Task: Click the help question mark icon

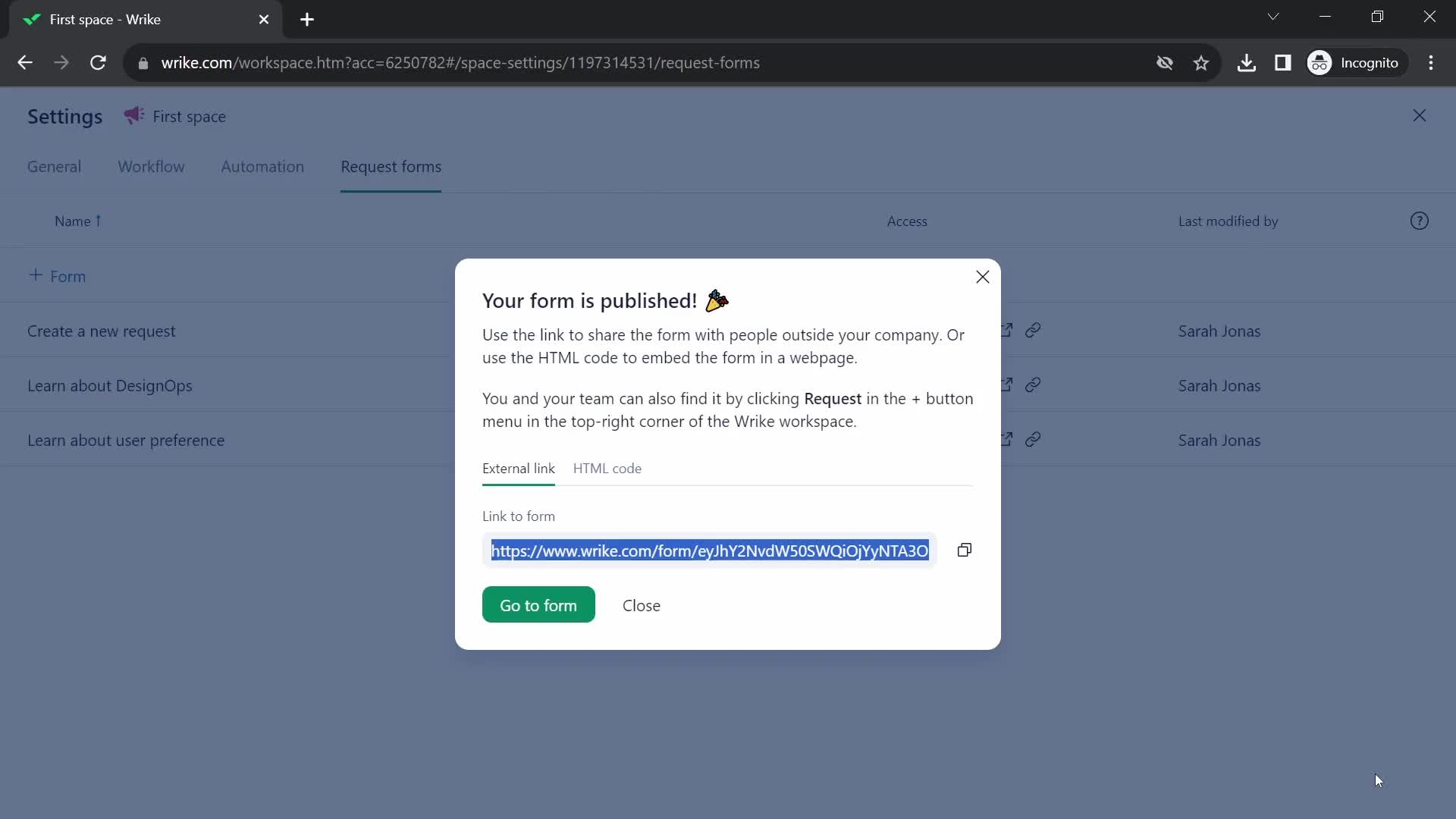Action: tap(1419, 221)
